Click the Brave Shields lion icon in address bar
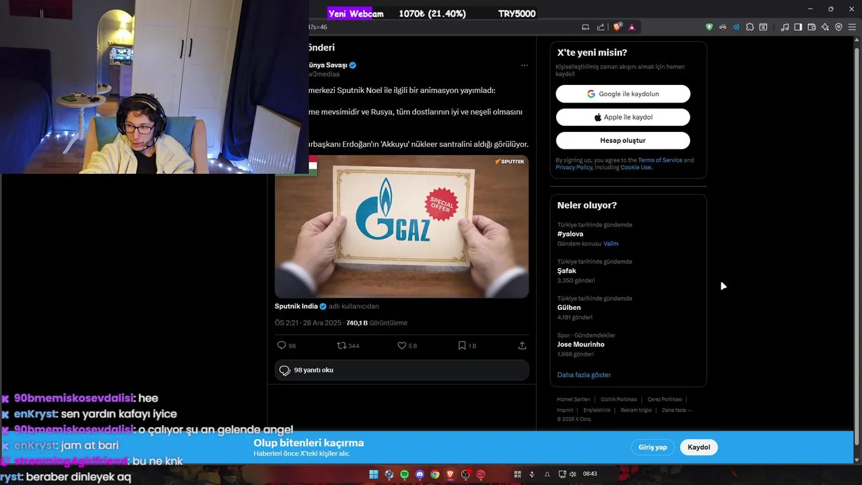Image resolution: width=862 pixels, height=485 pixels. pos(617,27)
